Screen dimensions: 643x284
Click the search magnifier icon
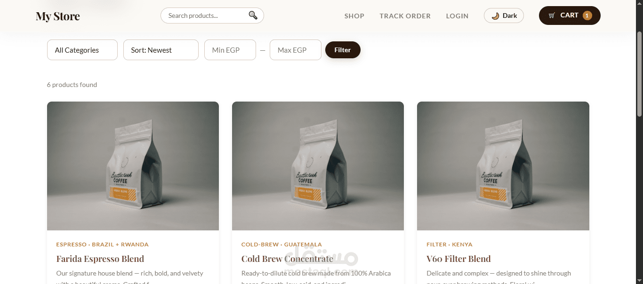tap(253, 16)
